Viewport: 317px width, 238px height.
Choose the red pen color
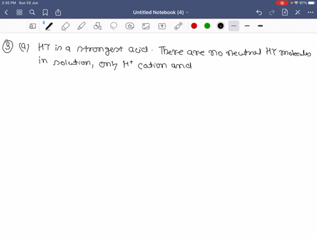pyautogui.click(x=194, y=26)
